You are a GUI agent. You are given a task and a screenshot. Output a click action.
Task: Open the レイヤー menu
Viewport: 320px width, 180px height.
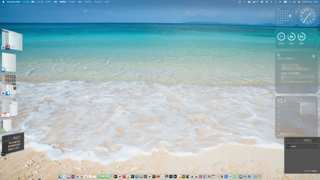[49, 2]
